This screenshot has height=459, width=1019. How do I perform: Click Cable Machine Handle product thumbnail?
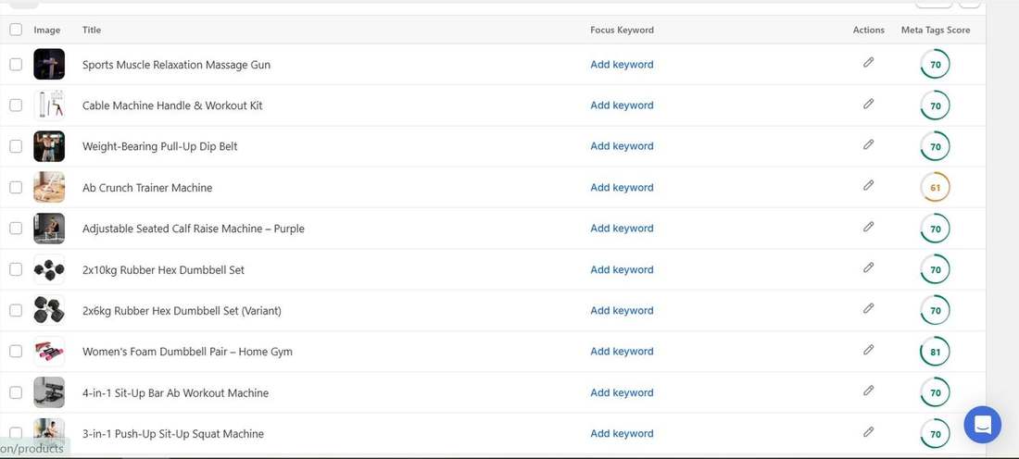point(49,105)
